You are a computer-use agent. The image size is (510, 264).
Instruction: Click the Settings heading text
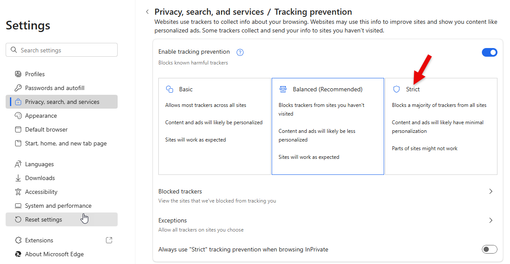point(28,26)
